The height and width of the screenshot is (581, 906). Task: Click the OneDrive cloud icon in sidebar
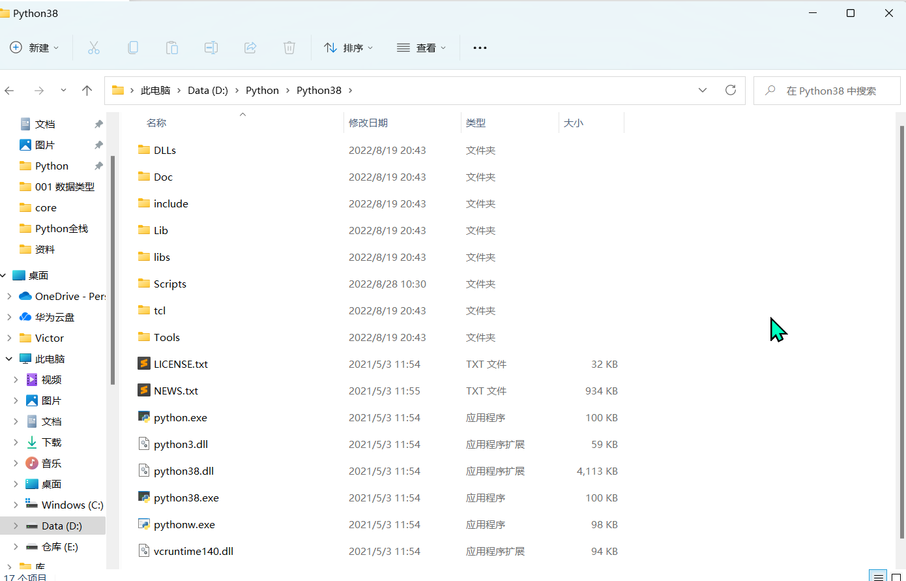click(x=25, y=296)
